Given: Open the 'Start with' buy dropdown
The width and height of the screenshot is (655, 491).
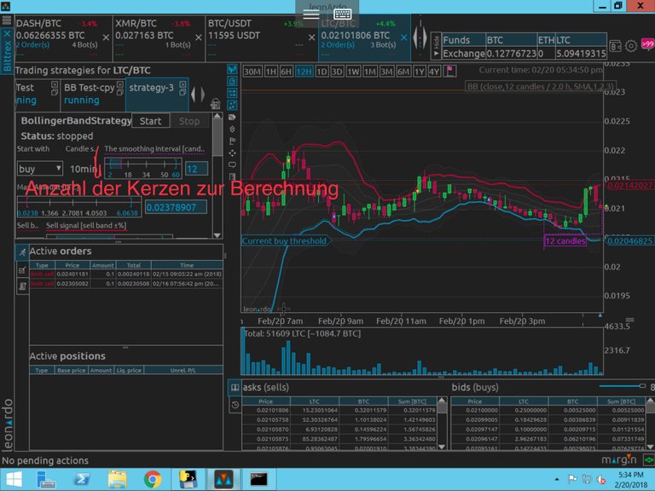Looking at the screenshot, I should point(40,169).
